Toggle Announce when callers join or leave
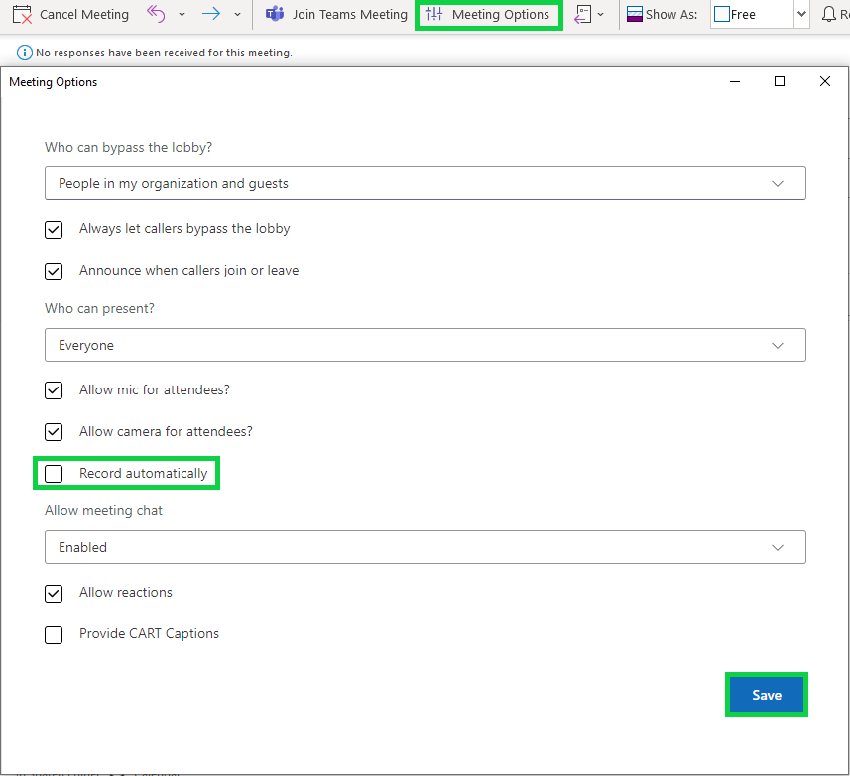 (x=54, y=272)
